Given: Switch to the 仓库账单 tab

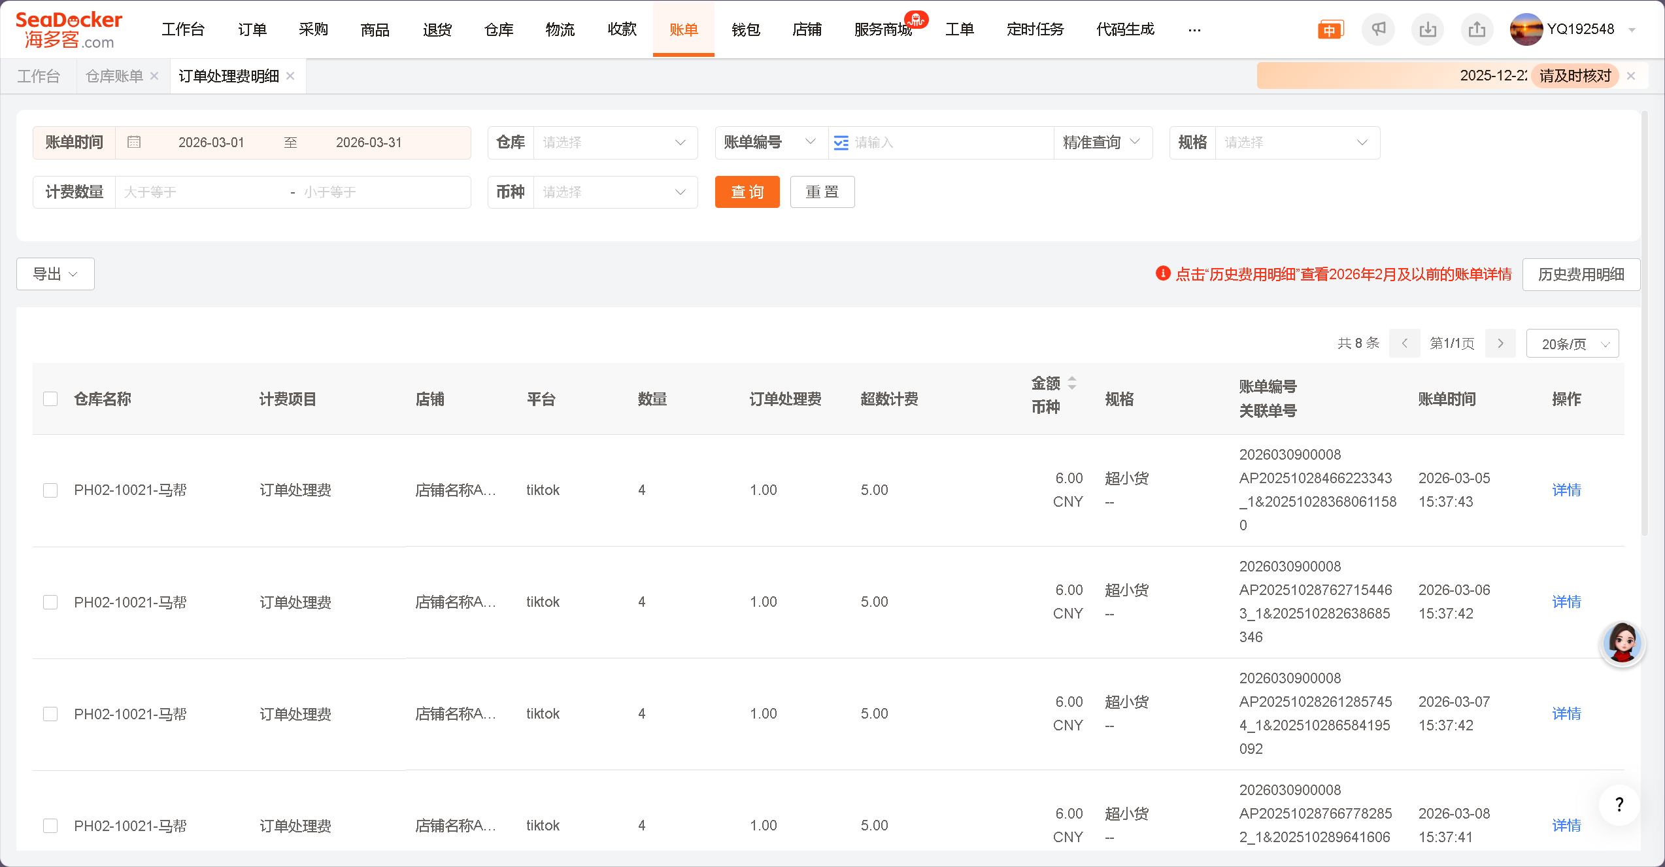Looking at the screenshot, I should click(x=114, y=76).
